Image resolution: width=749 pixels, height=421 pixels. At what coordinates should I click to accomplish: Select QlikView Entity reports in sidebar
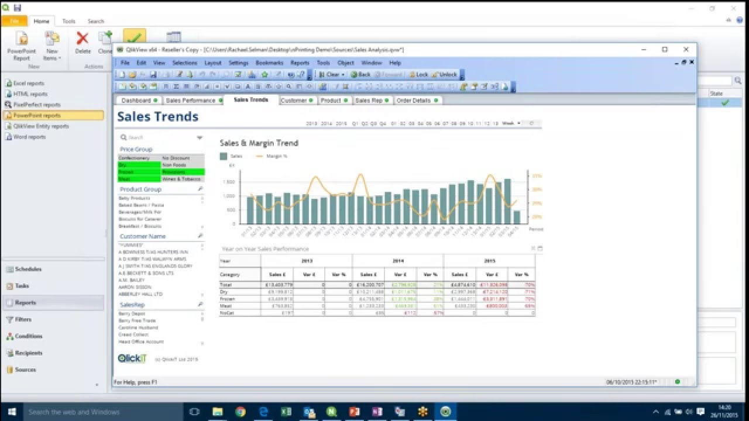tap(41, 126)
